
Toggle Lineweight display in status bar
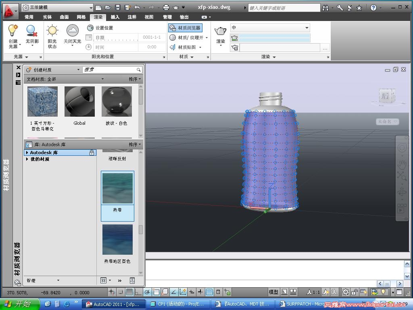pos(200,292)
